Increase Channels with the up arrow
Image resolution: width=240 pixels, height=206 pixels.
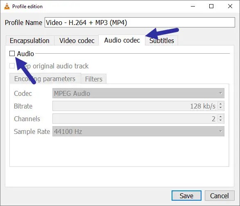[x=221, y=117]
